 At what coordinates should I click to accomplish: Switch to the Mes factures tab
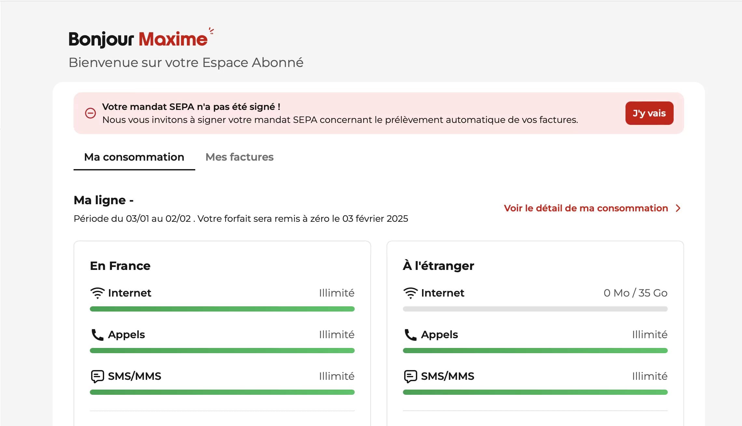[x=240, y=157]
